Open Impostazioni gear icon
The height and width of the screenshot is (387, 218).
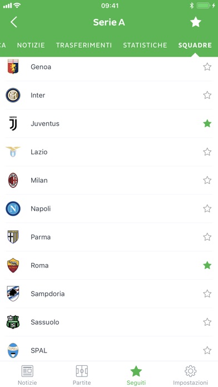[x=190, y=371]
